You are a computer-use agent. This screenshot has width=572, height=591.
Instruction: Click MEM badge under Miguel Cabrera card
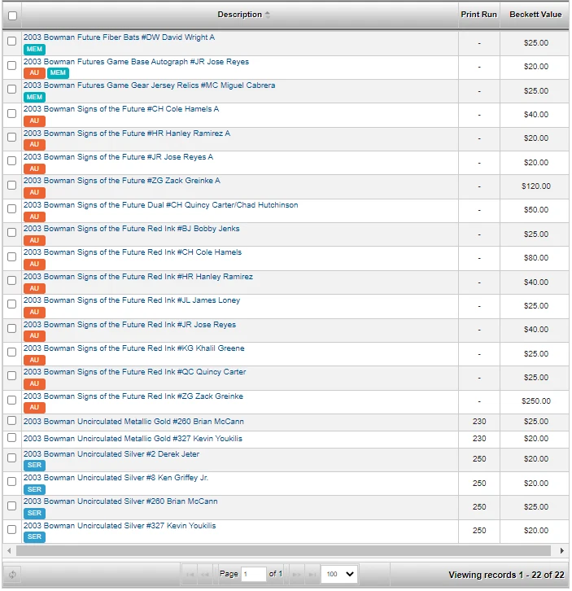coord(34,97)
